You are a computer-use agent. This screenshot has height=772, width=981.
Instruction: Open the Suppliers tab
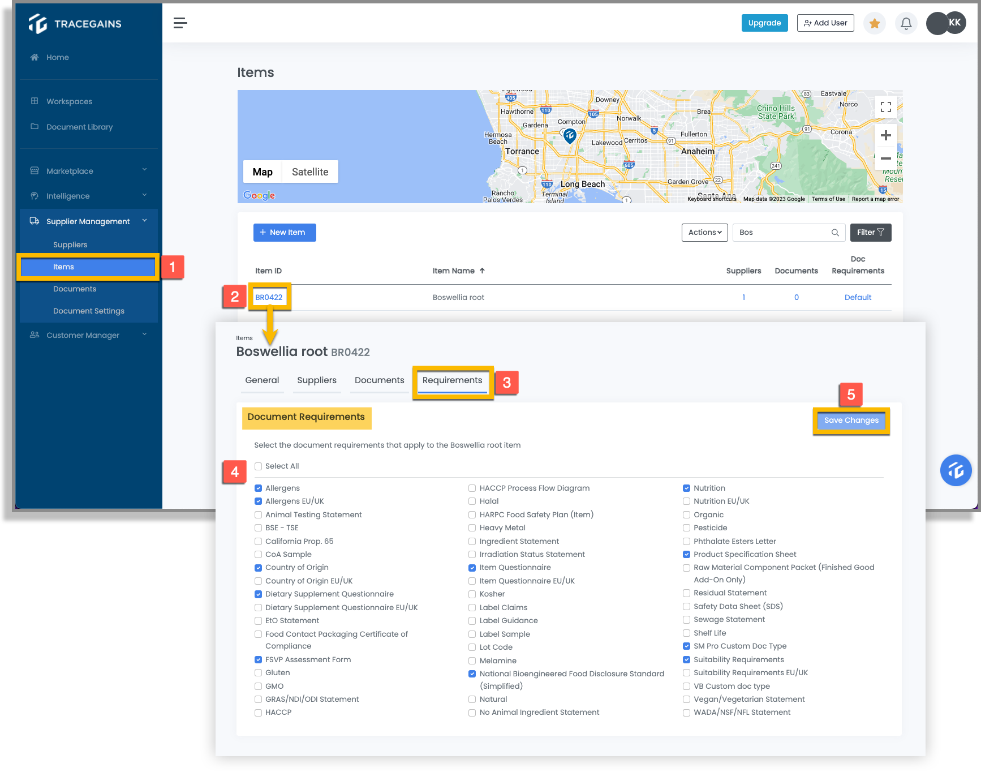[317, 381]
